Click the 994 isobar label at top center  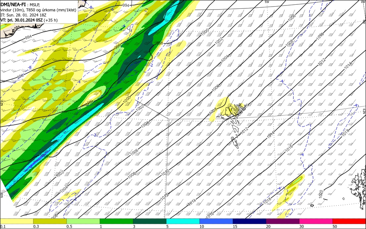coord(126,5)
